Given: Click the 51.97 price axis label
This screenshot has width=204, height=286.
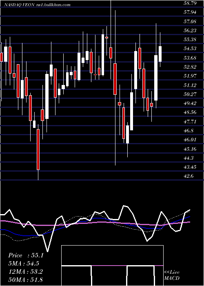Looking at the screenshot, I should pyautogui.click(x=190, y=76).
